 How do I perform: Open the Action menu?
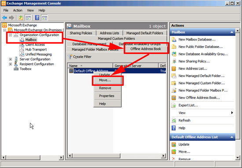point(18,11)
